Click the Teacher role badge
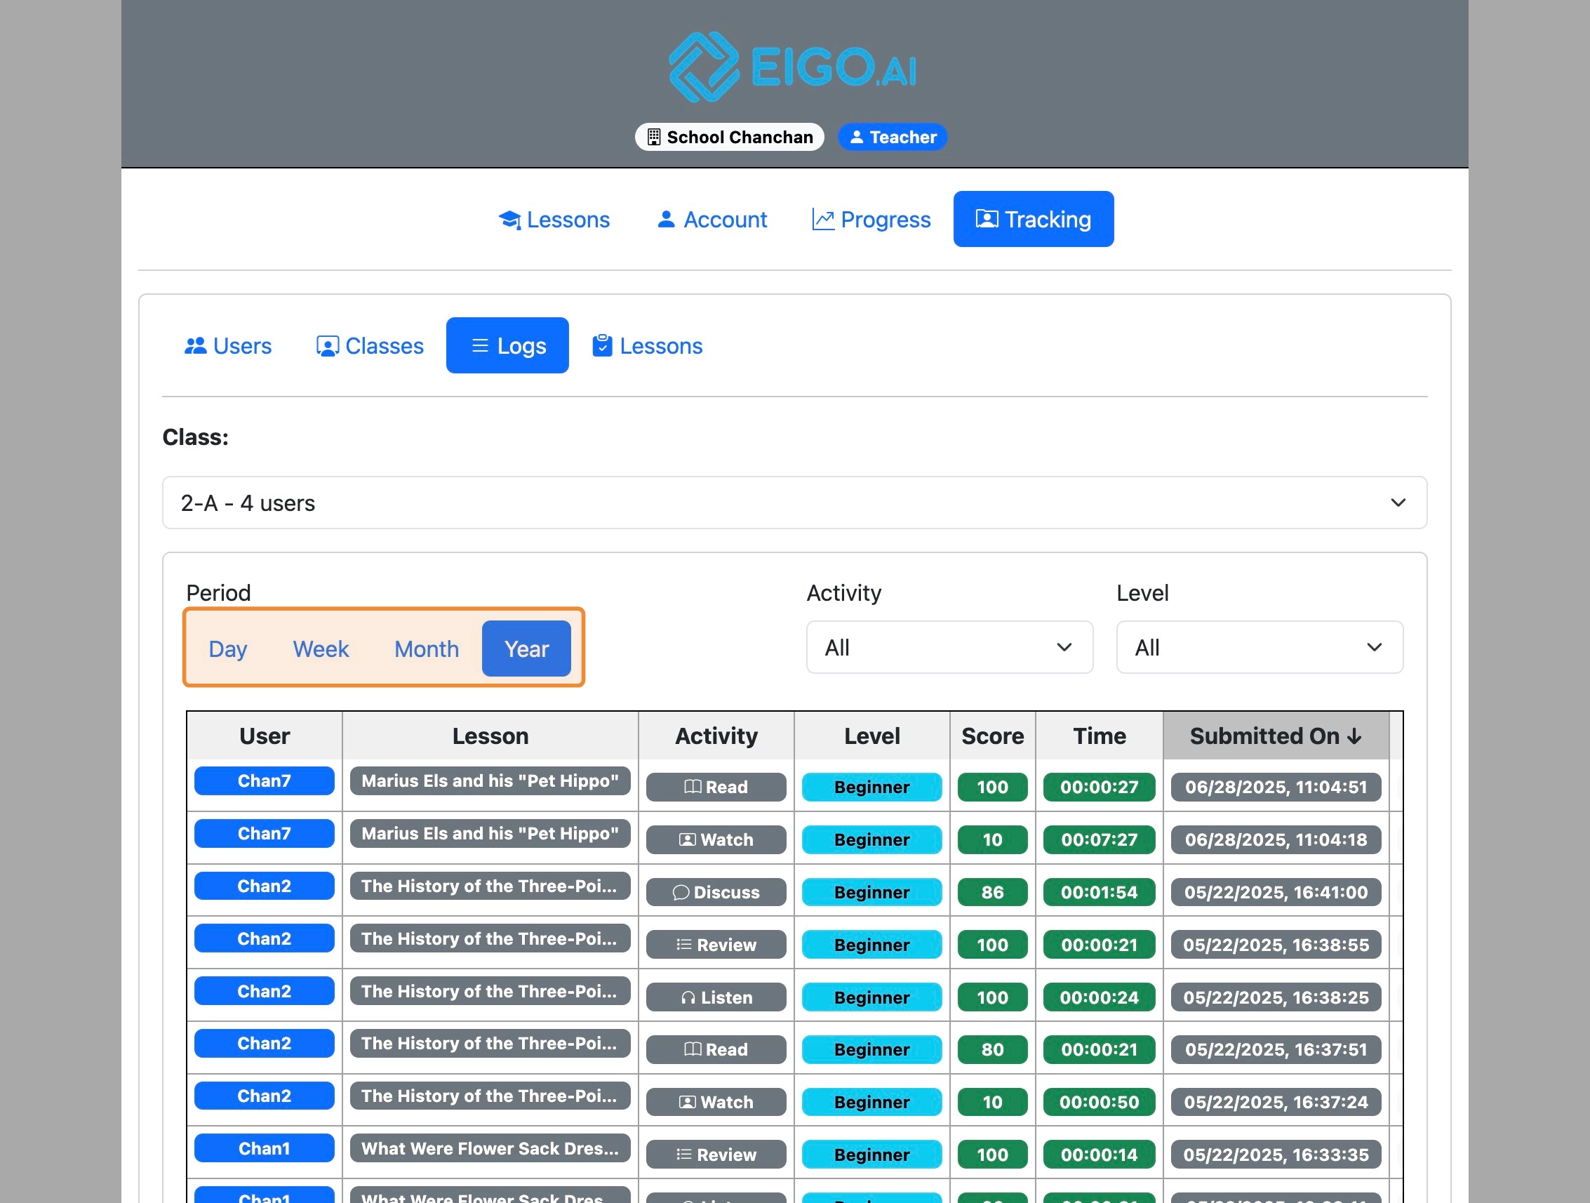Image resolution: width=1590 pixels, height=1203 pixels. [893, 138]
